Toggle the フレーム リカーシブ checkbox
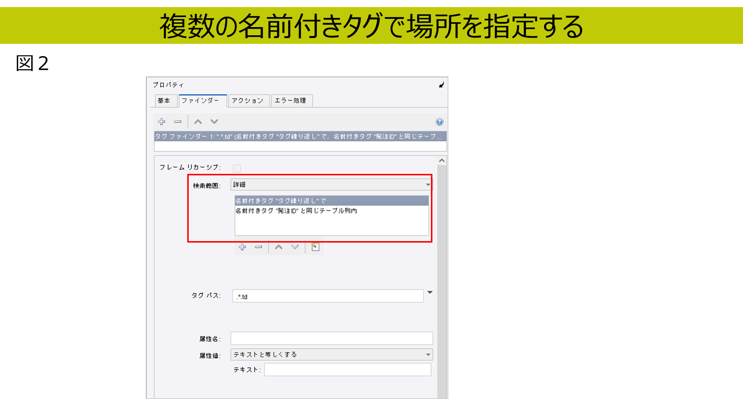Image resolution: width=743 pixels, height=399 pixels. click(237, 168)
